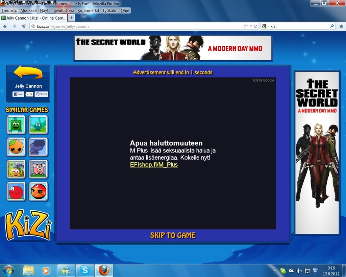This screenshot has height=277, width=346.
Task: Click Skip To Game
Action: point(173,235)
